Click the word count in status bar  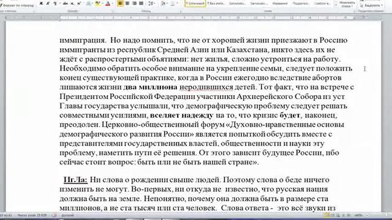pyautogui.click(x=32, y=215)
